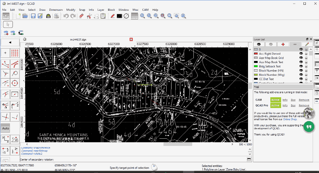Hide the Assr Map Book Grid layer
Screen dimensions: 319x173
pyautogui.click(x=301, y=58)
